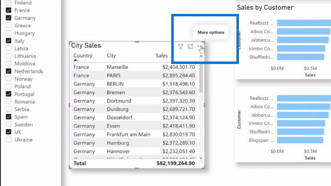Check the Latvia checkbox
The width and height of the screenshot is (331, 186).
coord(8,48)
